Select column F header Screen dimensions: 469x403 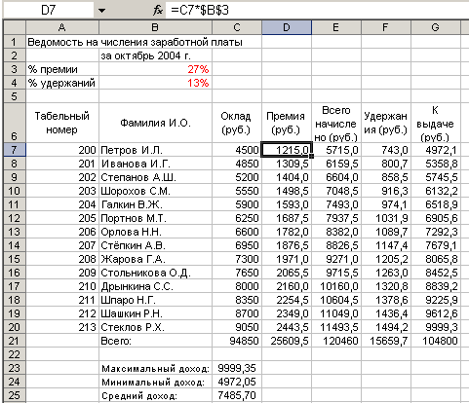[x=386, y=27]
